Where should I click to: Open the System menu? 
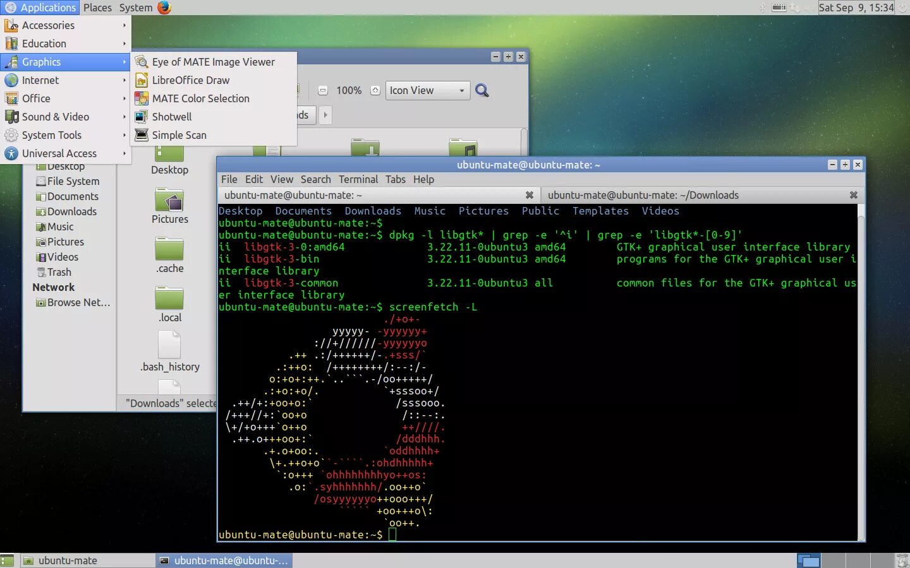pyautogui.click(x=136, y=8)
